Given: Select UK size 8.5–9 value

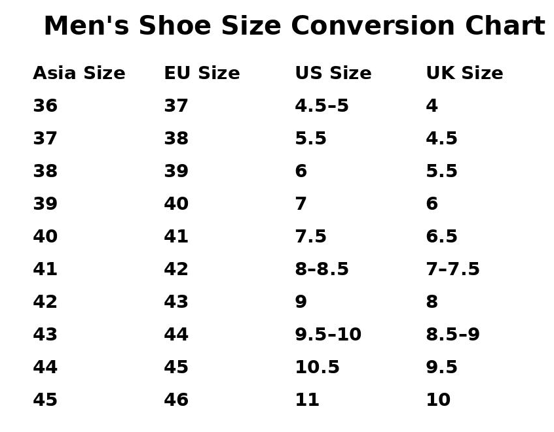Looking at the screenshot, I should click(x=452, y=335).
